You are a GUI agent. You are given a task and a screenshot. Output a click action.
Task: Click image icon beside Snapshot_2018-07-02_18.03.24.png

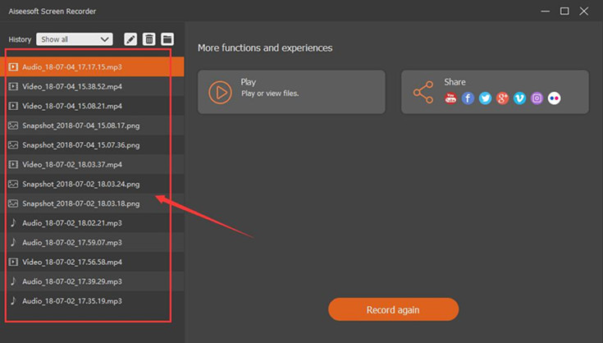[13, 184]
